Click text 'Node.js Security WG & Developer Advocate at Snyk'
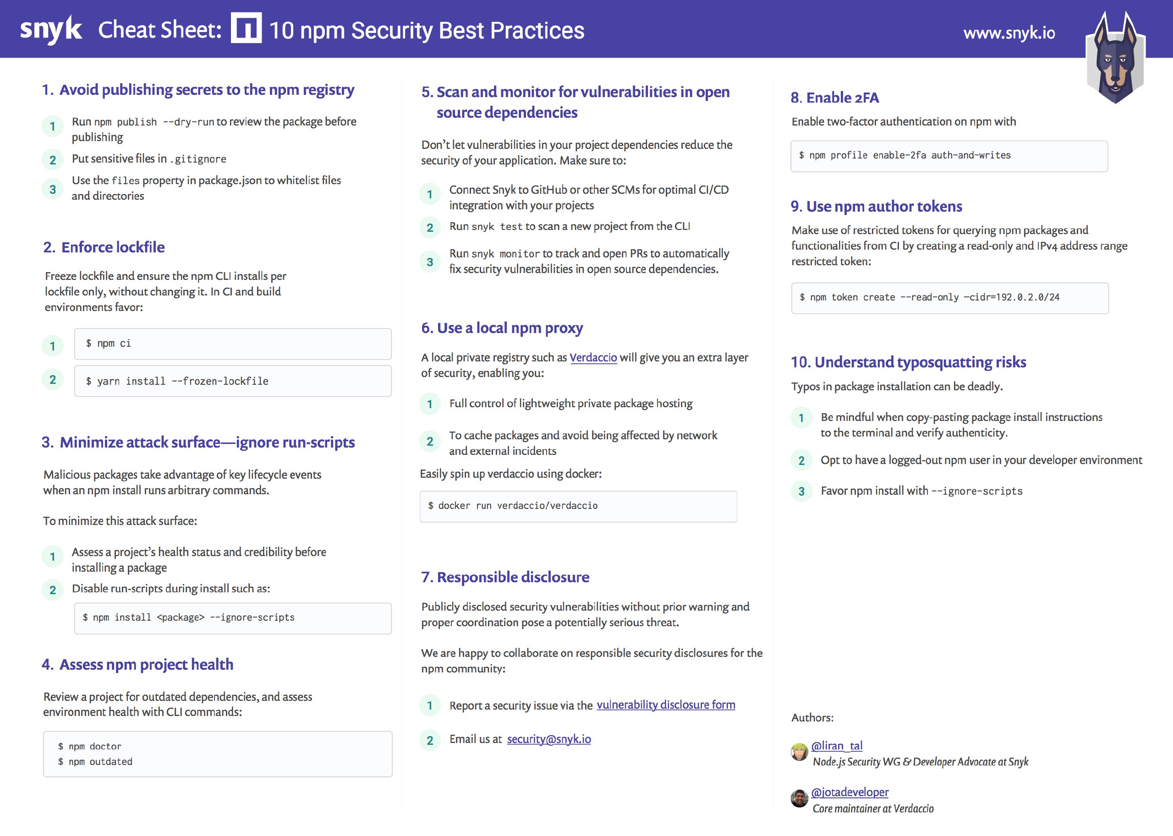Screen dimensions: 1173x836 point(920,762)
